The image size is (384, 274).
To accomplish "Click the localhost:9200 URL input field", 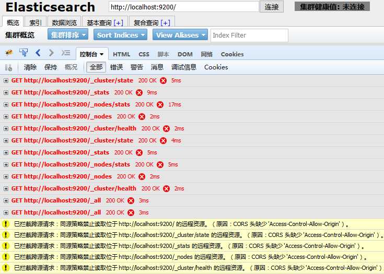I will (x=184, y=7).
